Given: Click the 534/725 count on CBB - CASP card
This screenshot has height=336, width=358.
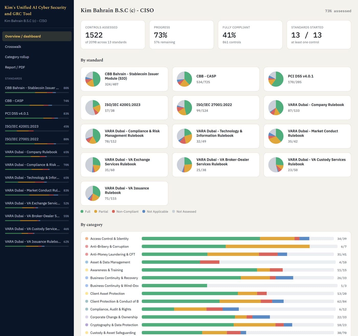Looking at the screenshot, I should [x=203, y=82].
